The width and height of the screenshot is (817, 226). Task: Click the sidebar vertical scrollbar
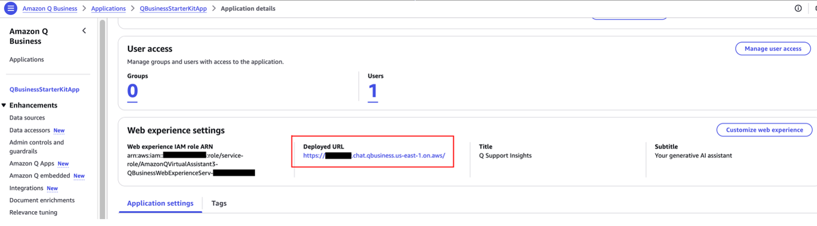102,120
